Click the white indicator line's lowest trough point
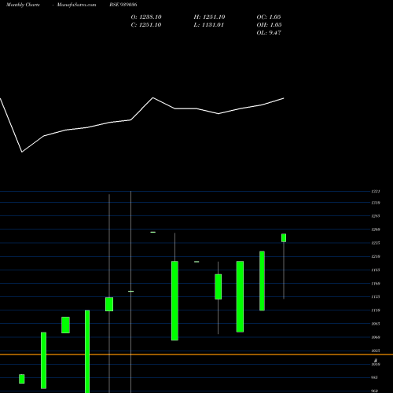Screen dimensions: 393x393 point(22,152)
